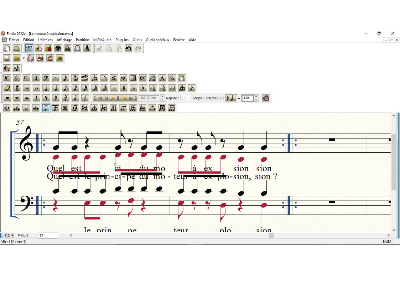This screenshot has width=400, height=282.
Task: Click the printer icon
Action: tap(40, 58)
